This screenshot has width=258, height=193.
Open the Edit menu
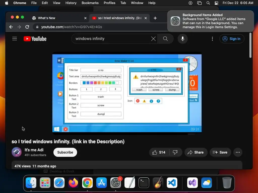pyautogui.click(x=45, y=3)
